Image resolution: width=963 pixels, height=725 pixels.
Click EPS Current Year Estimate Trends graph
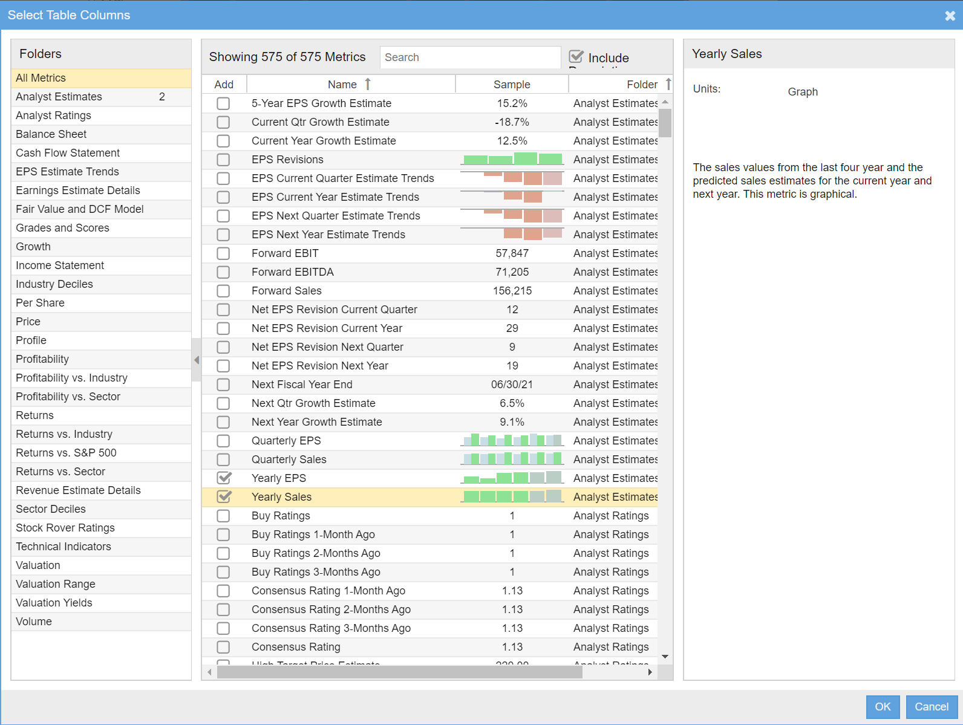point(512,197)
